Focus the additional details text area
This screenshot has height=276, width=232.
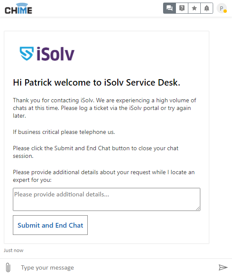click(107, 199)
